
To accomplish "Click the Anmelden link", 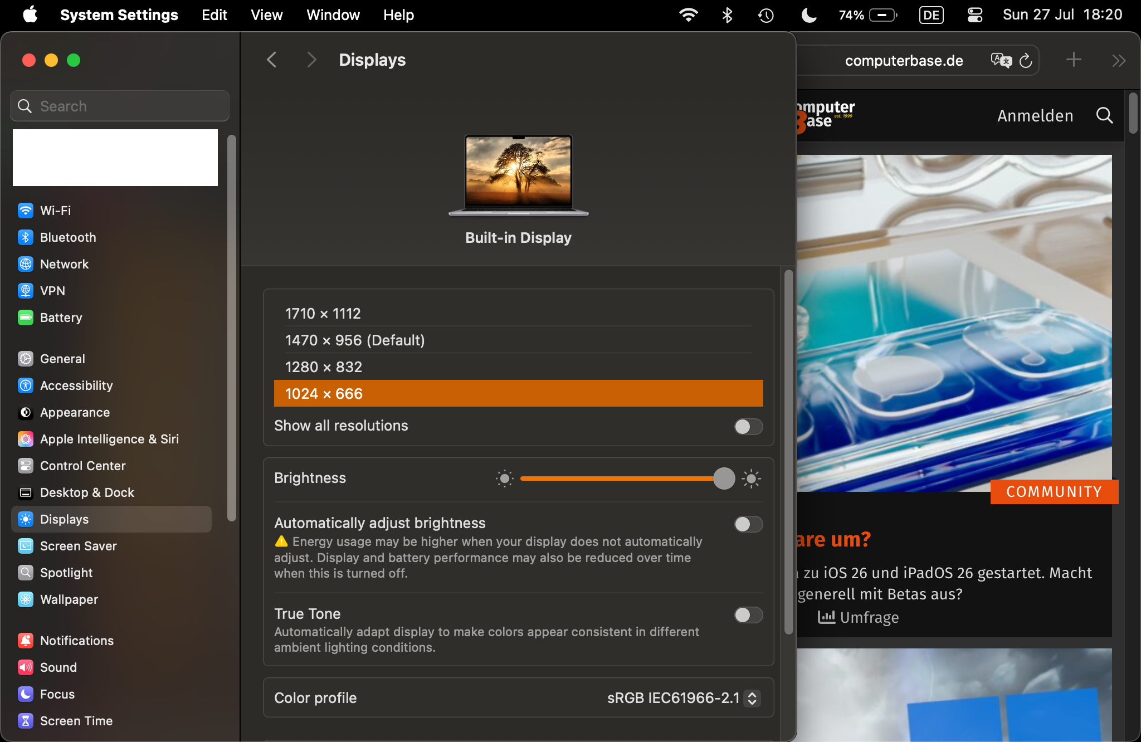I will click(x=1035, y=116).
